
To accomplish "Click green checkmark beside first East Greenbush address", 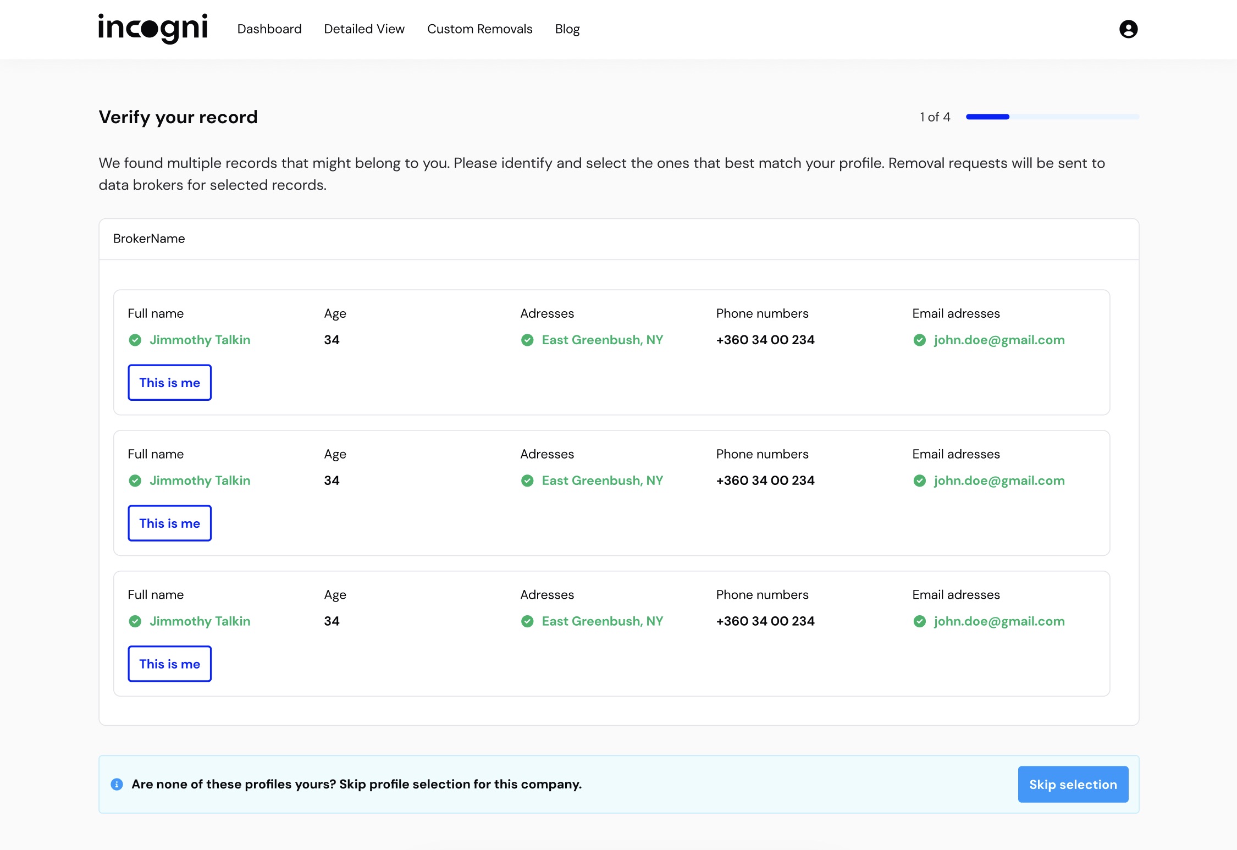I will 527,340.
